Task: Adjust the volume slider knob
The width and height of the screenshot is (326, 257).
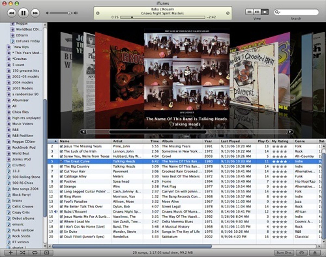Action: (x=69, y=13)
